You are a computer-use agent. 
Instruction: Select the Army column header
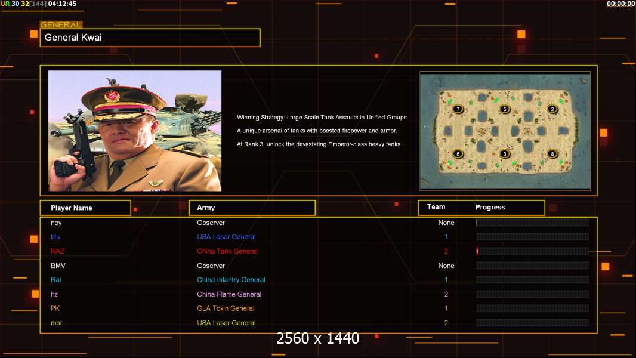[x=252, y=208]
